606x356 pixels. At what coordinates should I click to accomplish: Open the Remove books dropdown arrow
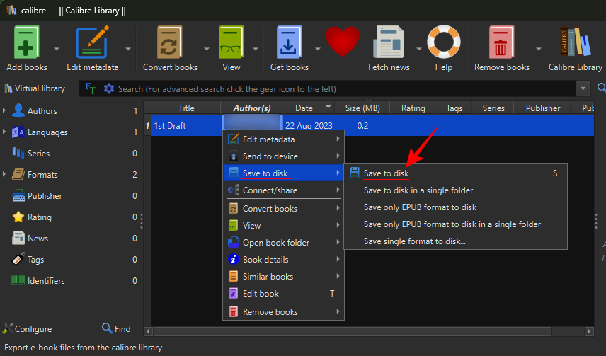coord(538,49)
